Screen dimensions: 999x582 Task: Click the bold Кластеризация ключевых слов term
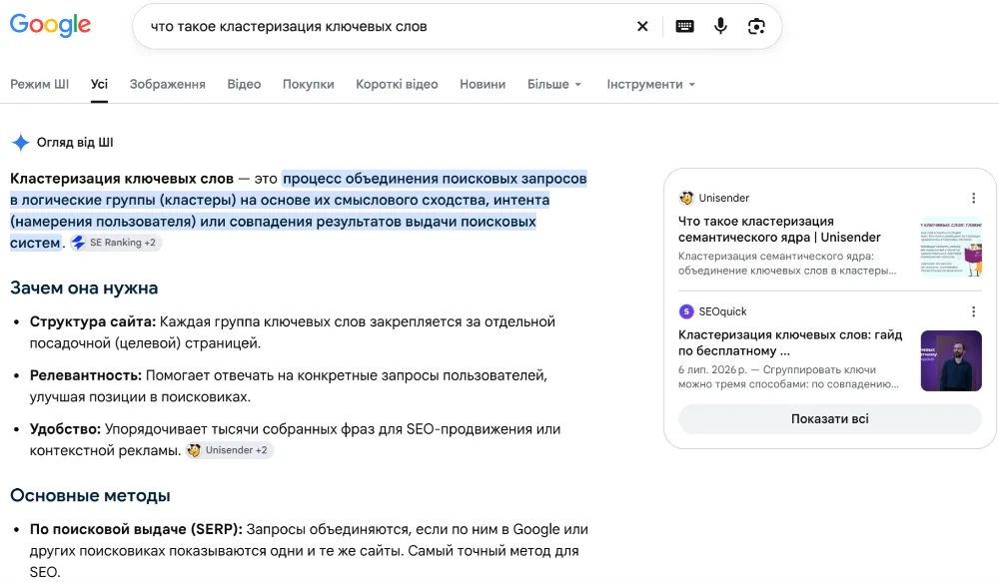[122, 179]
